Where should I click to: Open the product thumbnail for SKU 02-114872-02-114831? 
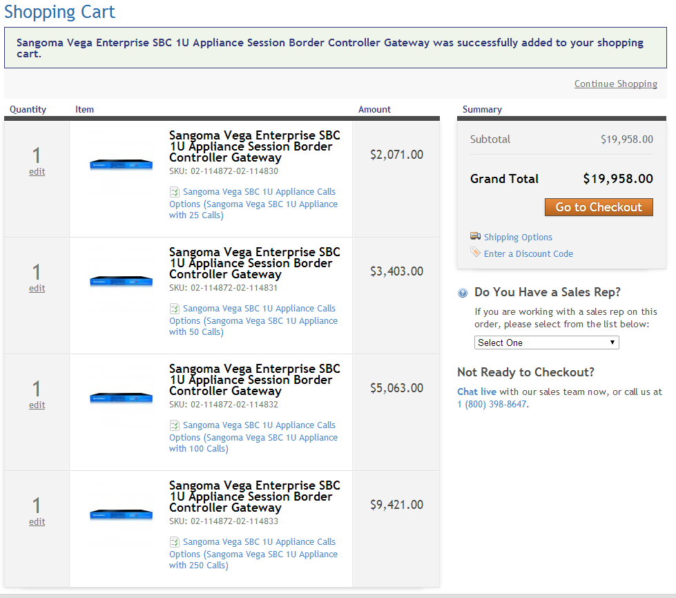pos(121,281)
